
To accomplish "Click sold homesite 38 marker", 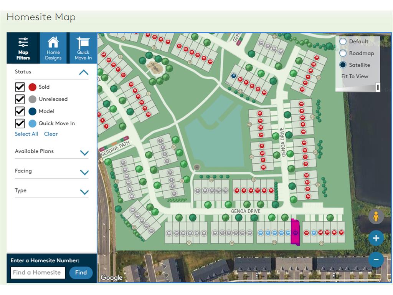I will (317, 58).
